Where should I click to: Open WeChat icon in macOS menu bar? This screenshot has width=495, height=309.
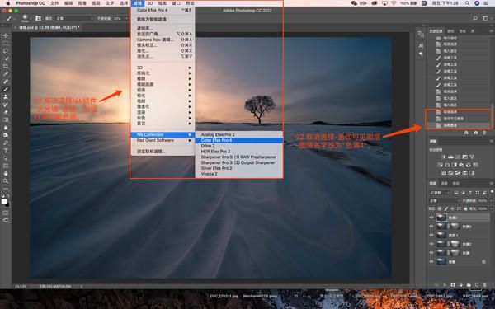click(x=354, y=3)
